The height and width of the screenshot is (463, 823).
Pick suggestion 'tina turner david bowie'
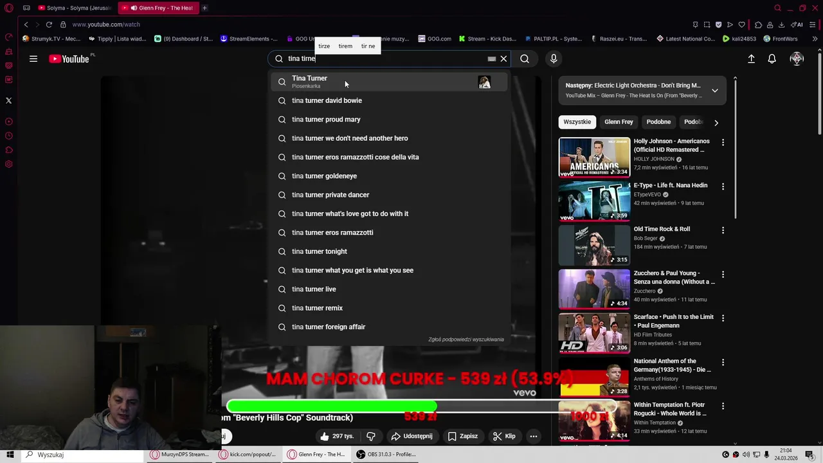pos(389,100)
